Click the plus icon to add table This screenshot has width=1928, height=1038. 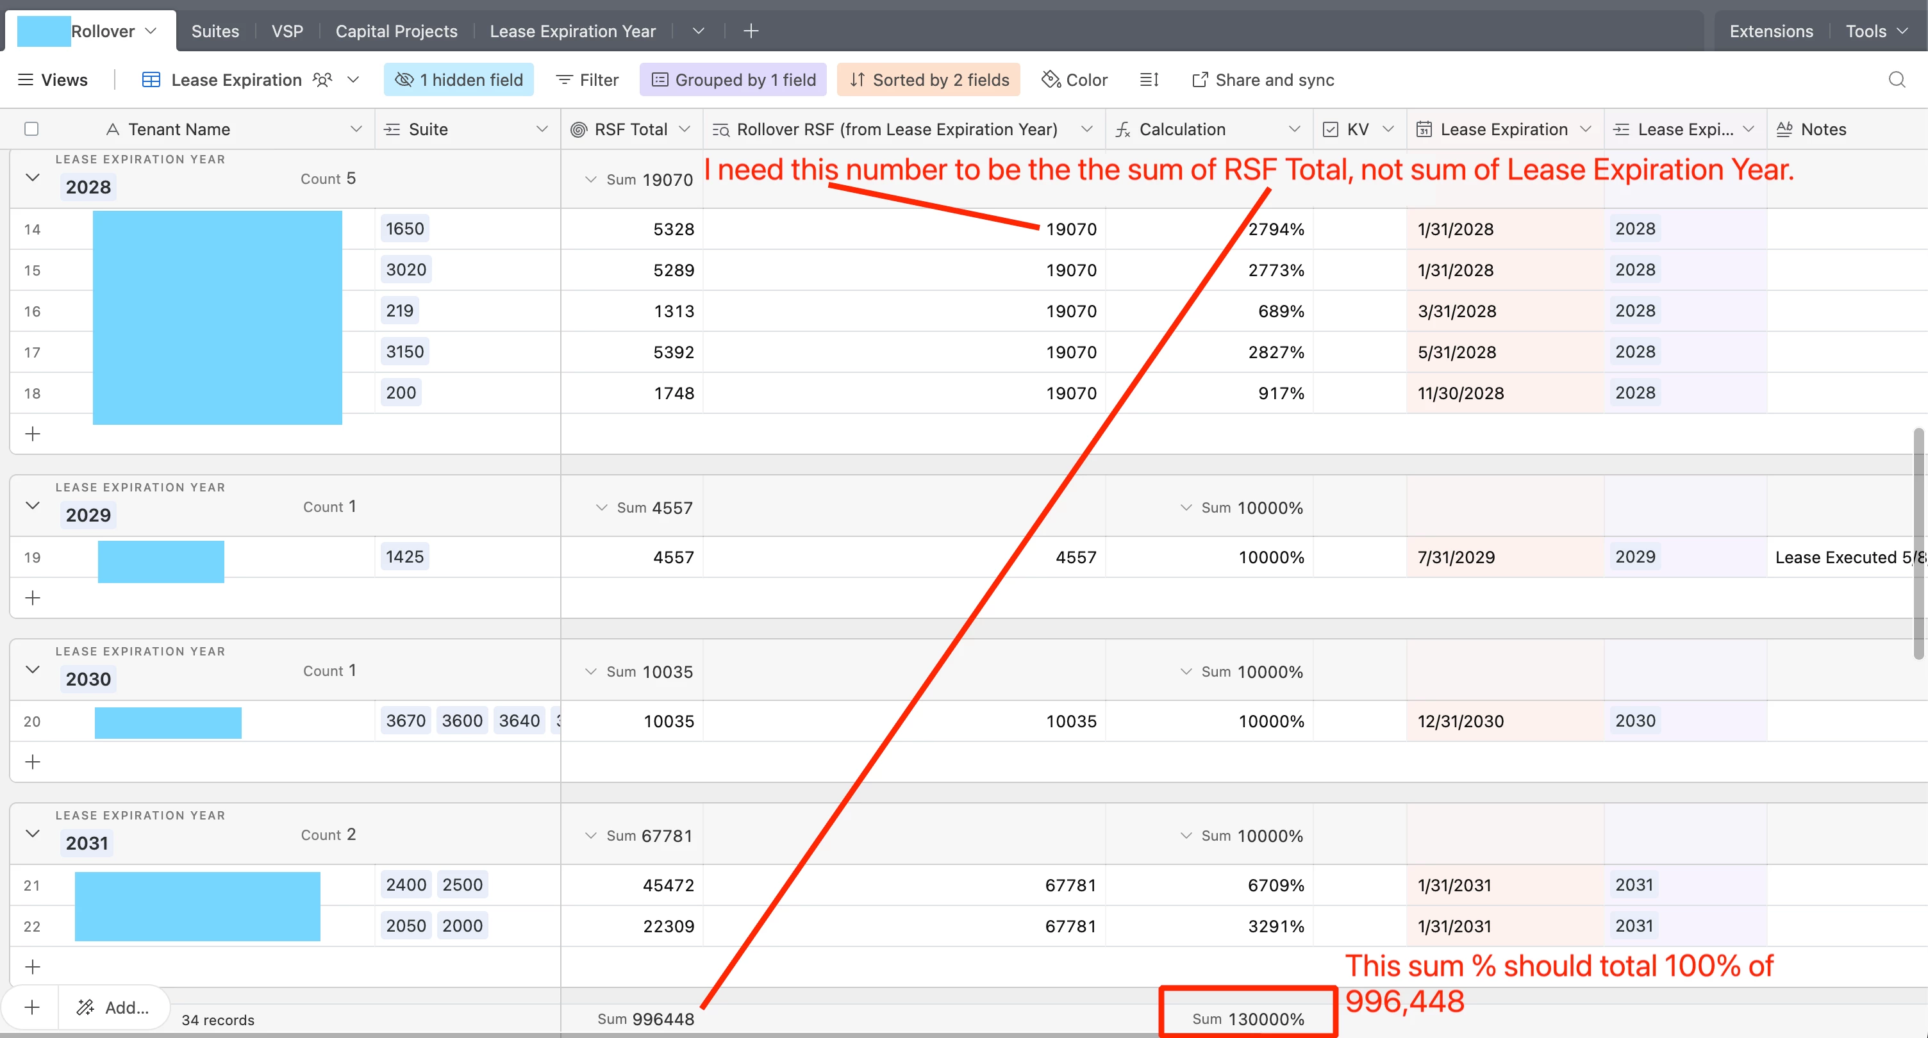pyautogui.click(x=751, y=31)
